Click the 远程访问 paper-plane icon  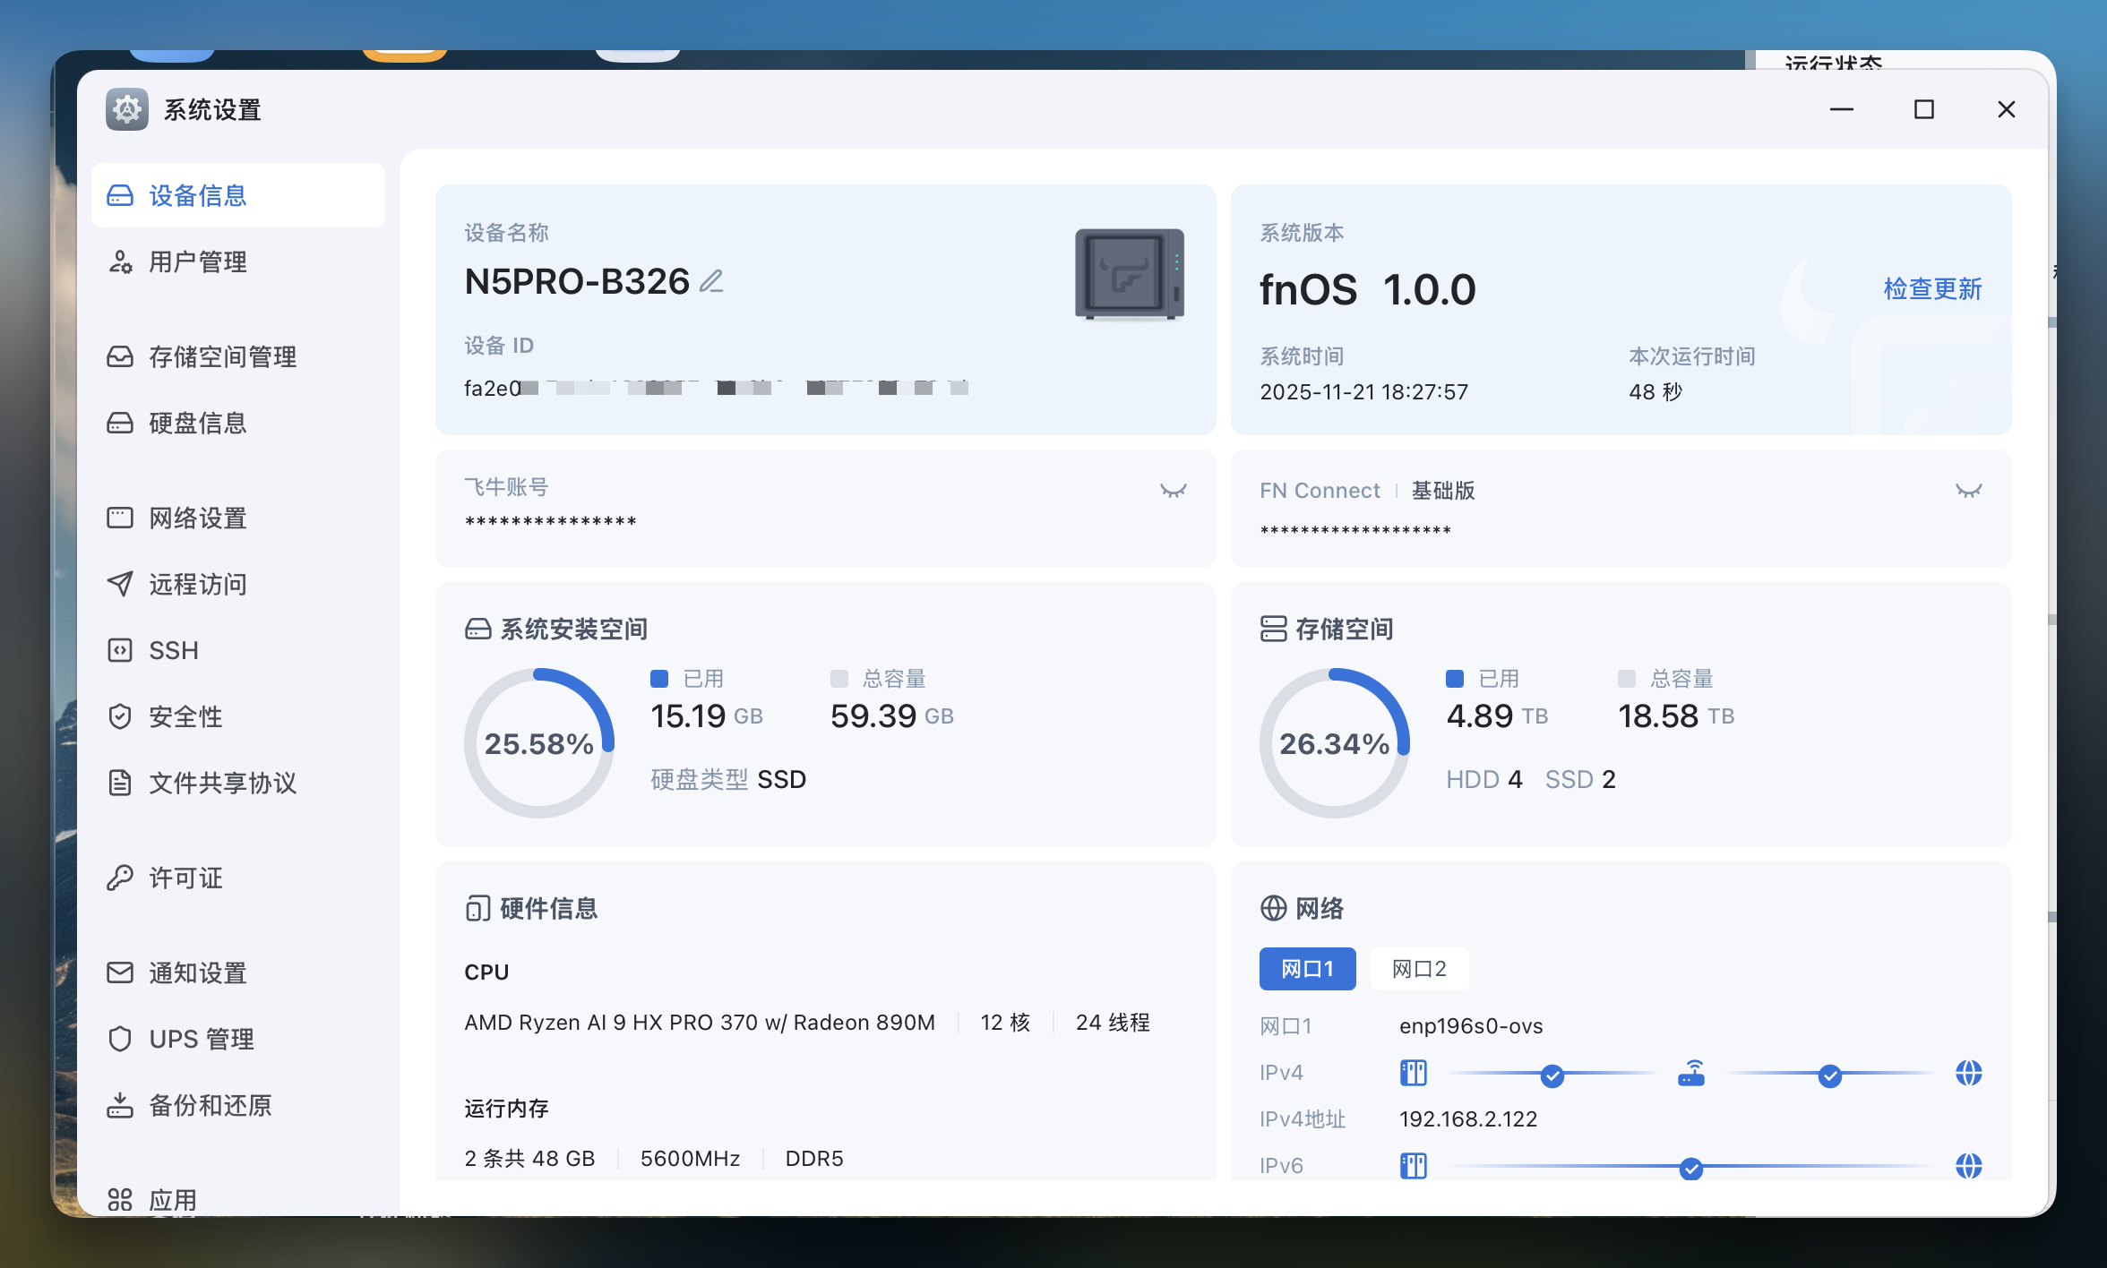tap(120, 584)
